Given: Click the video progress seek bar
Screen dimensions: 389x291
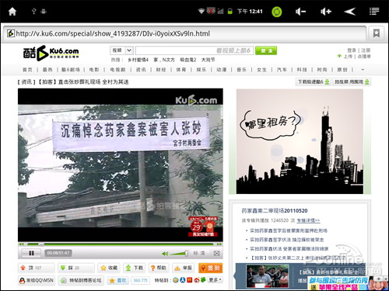Looking at the screenshot, I should coord(120,244).
